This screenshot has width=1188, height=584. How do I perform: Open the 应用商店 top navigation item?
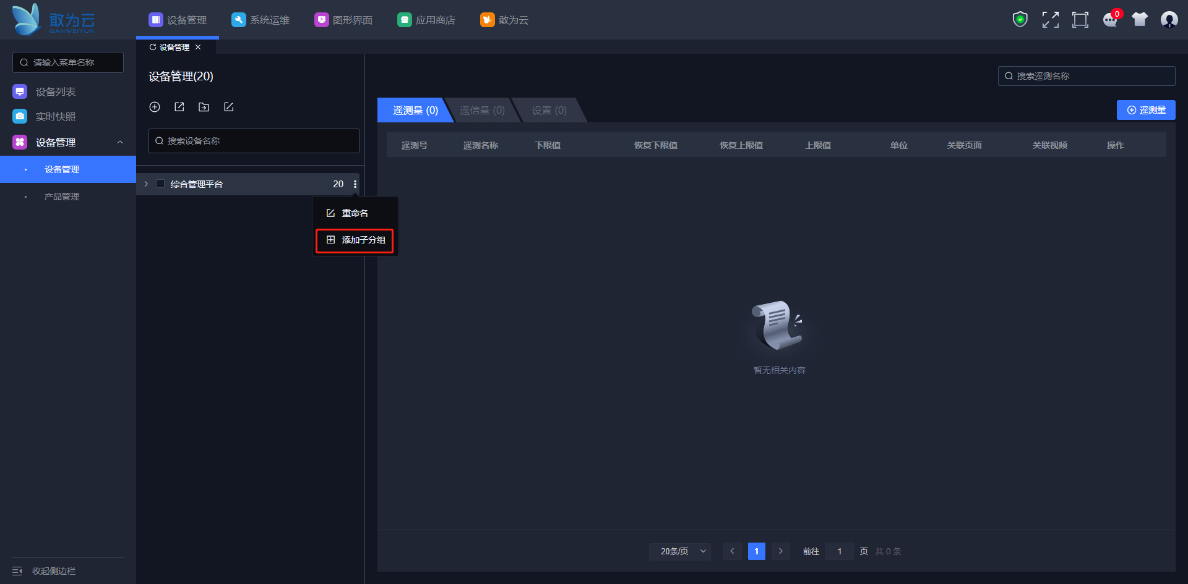point(426,20)
